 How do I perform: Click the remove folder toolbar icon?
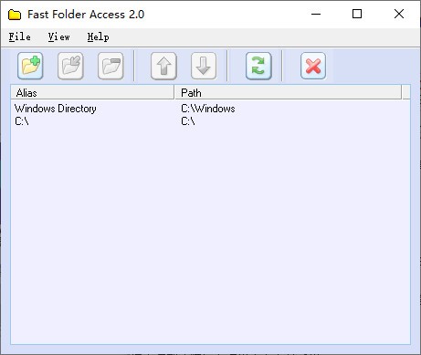(111, 66)
